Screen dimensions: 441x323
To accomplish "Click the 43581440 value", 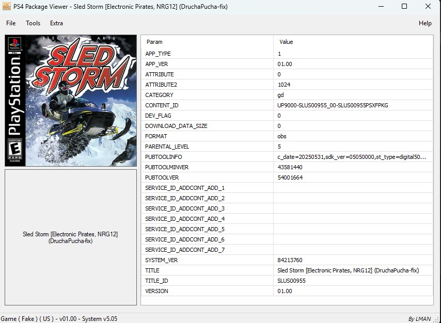I will 290,167.
